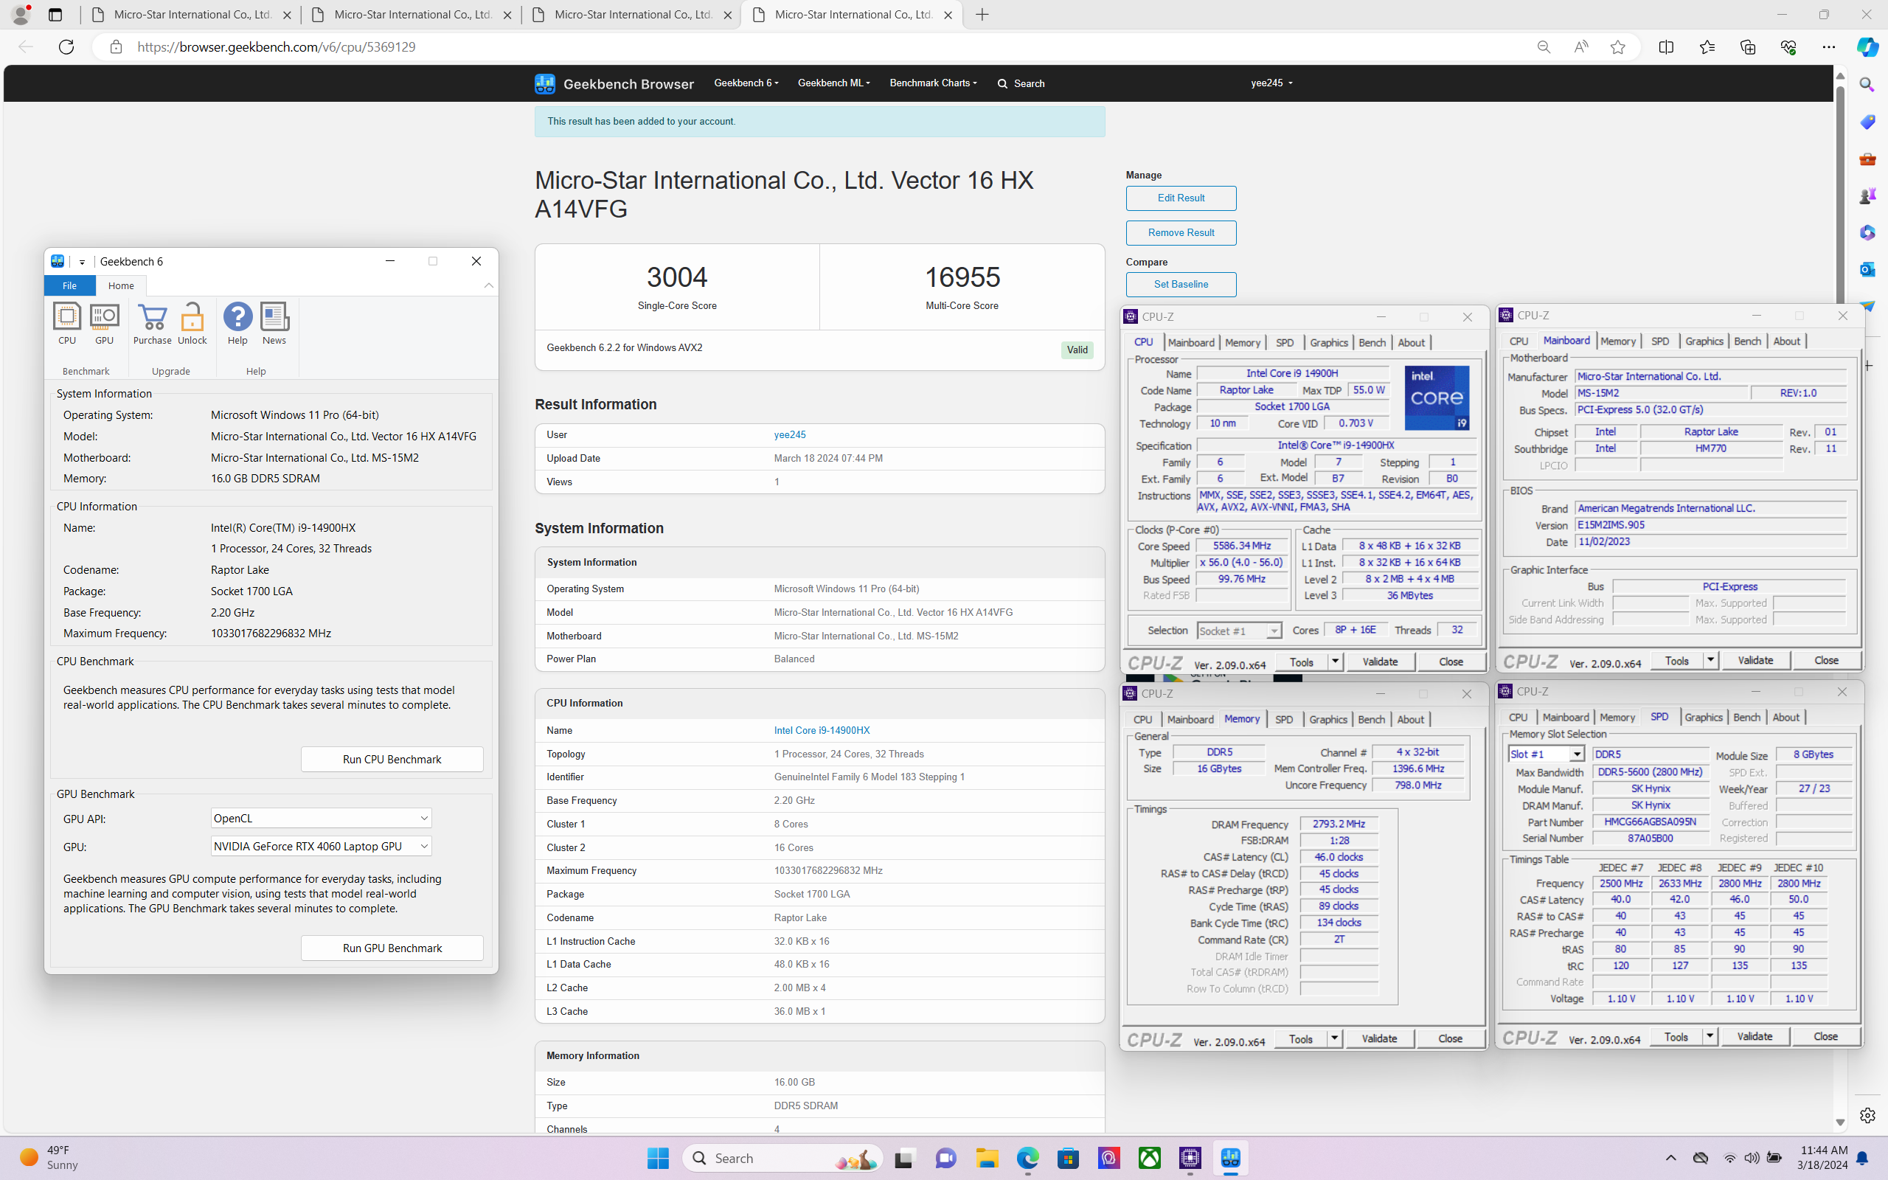Select Graphics tab in CPU-Z Memory window
The image size is (1888, 1180).
[x=1327, y=720]
